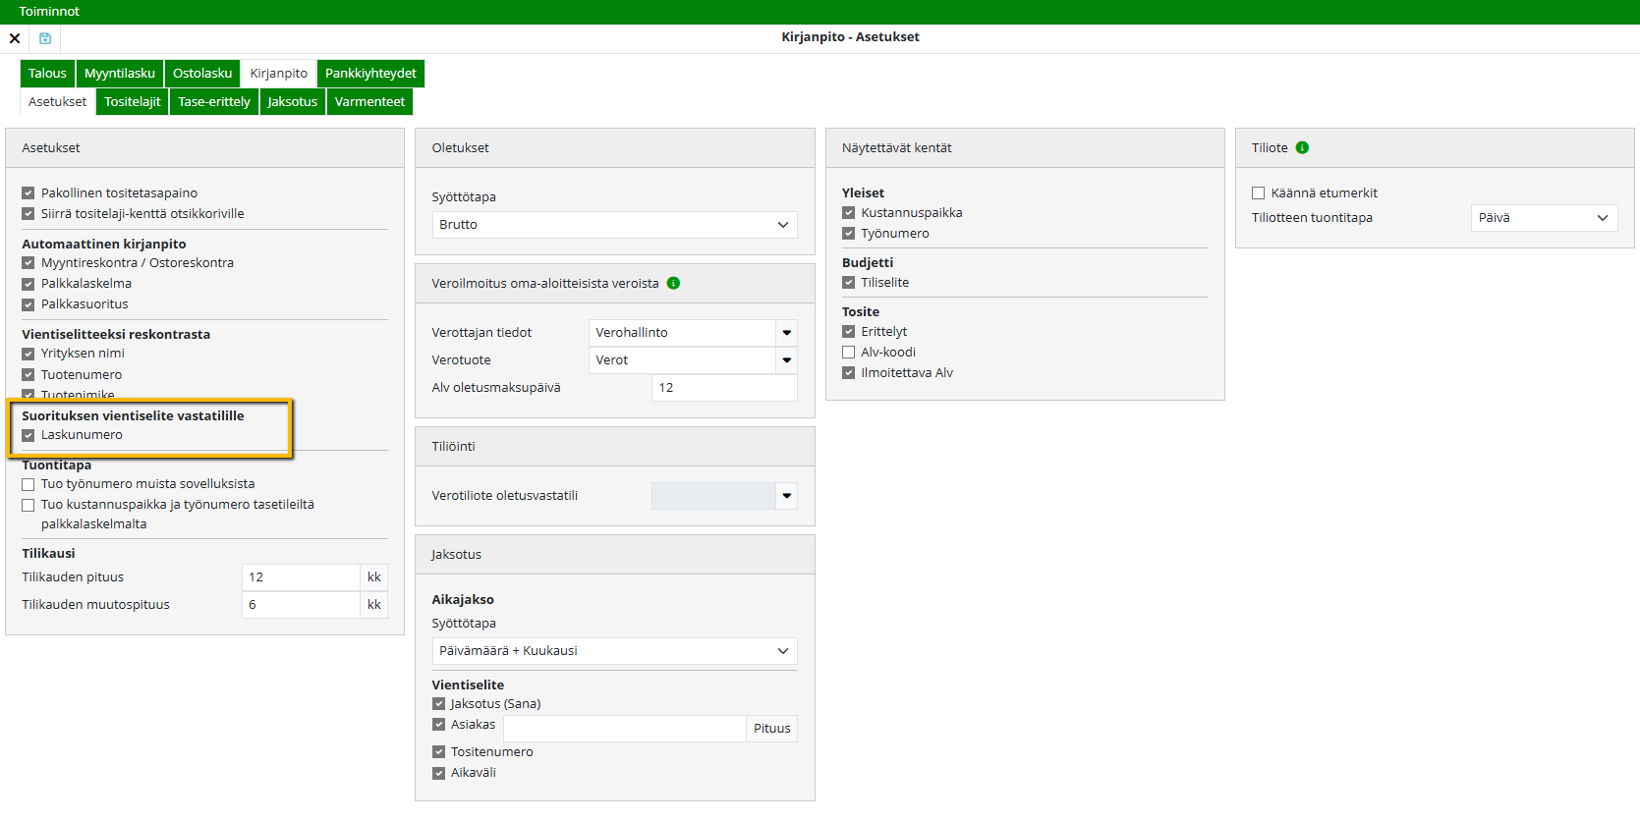
Task: Open the Verotuote dropdown arrow
Action: tap(786, 360)
